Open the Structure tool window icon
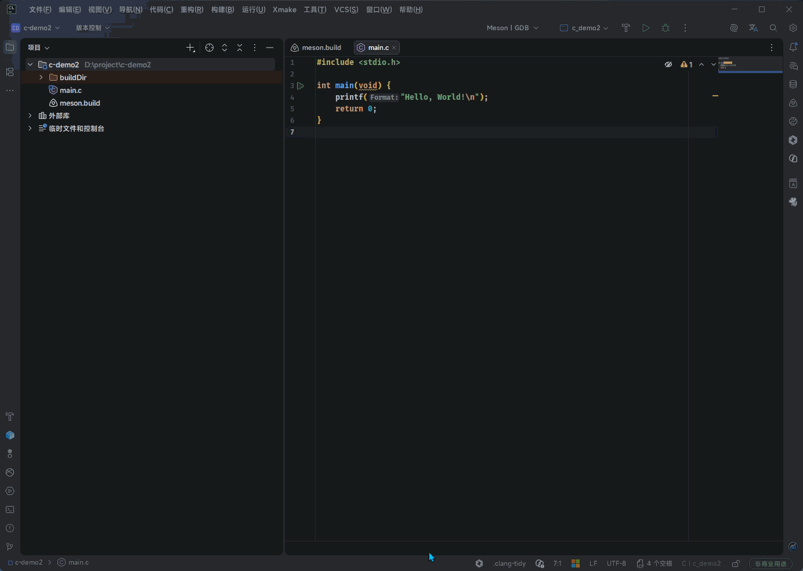 [10, 72]
